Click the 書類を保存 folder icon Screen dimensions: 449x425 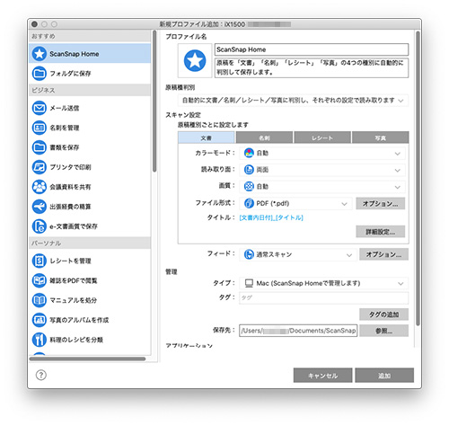pos(40,147)
